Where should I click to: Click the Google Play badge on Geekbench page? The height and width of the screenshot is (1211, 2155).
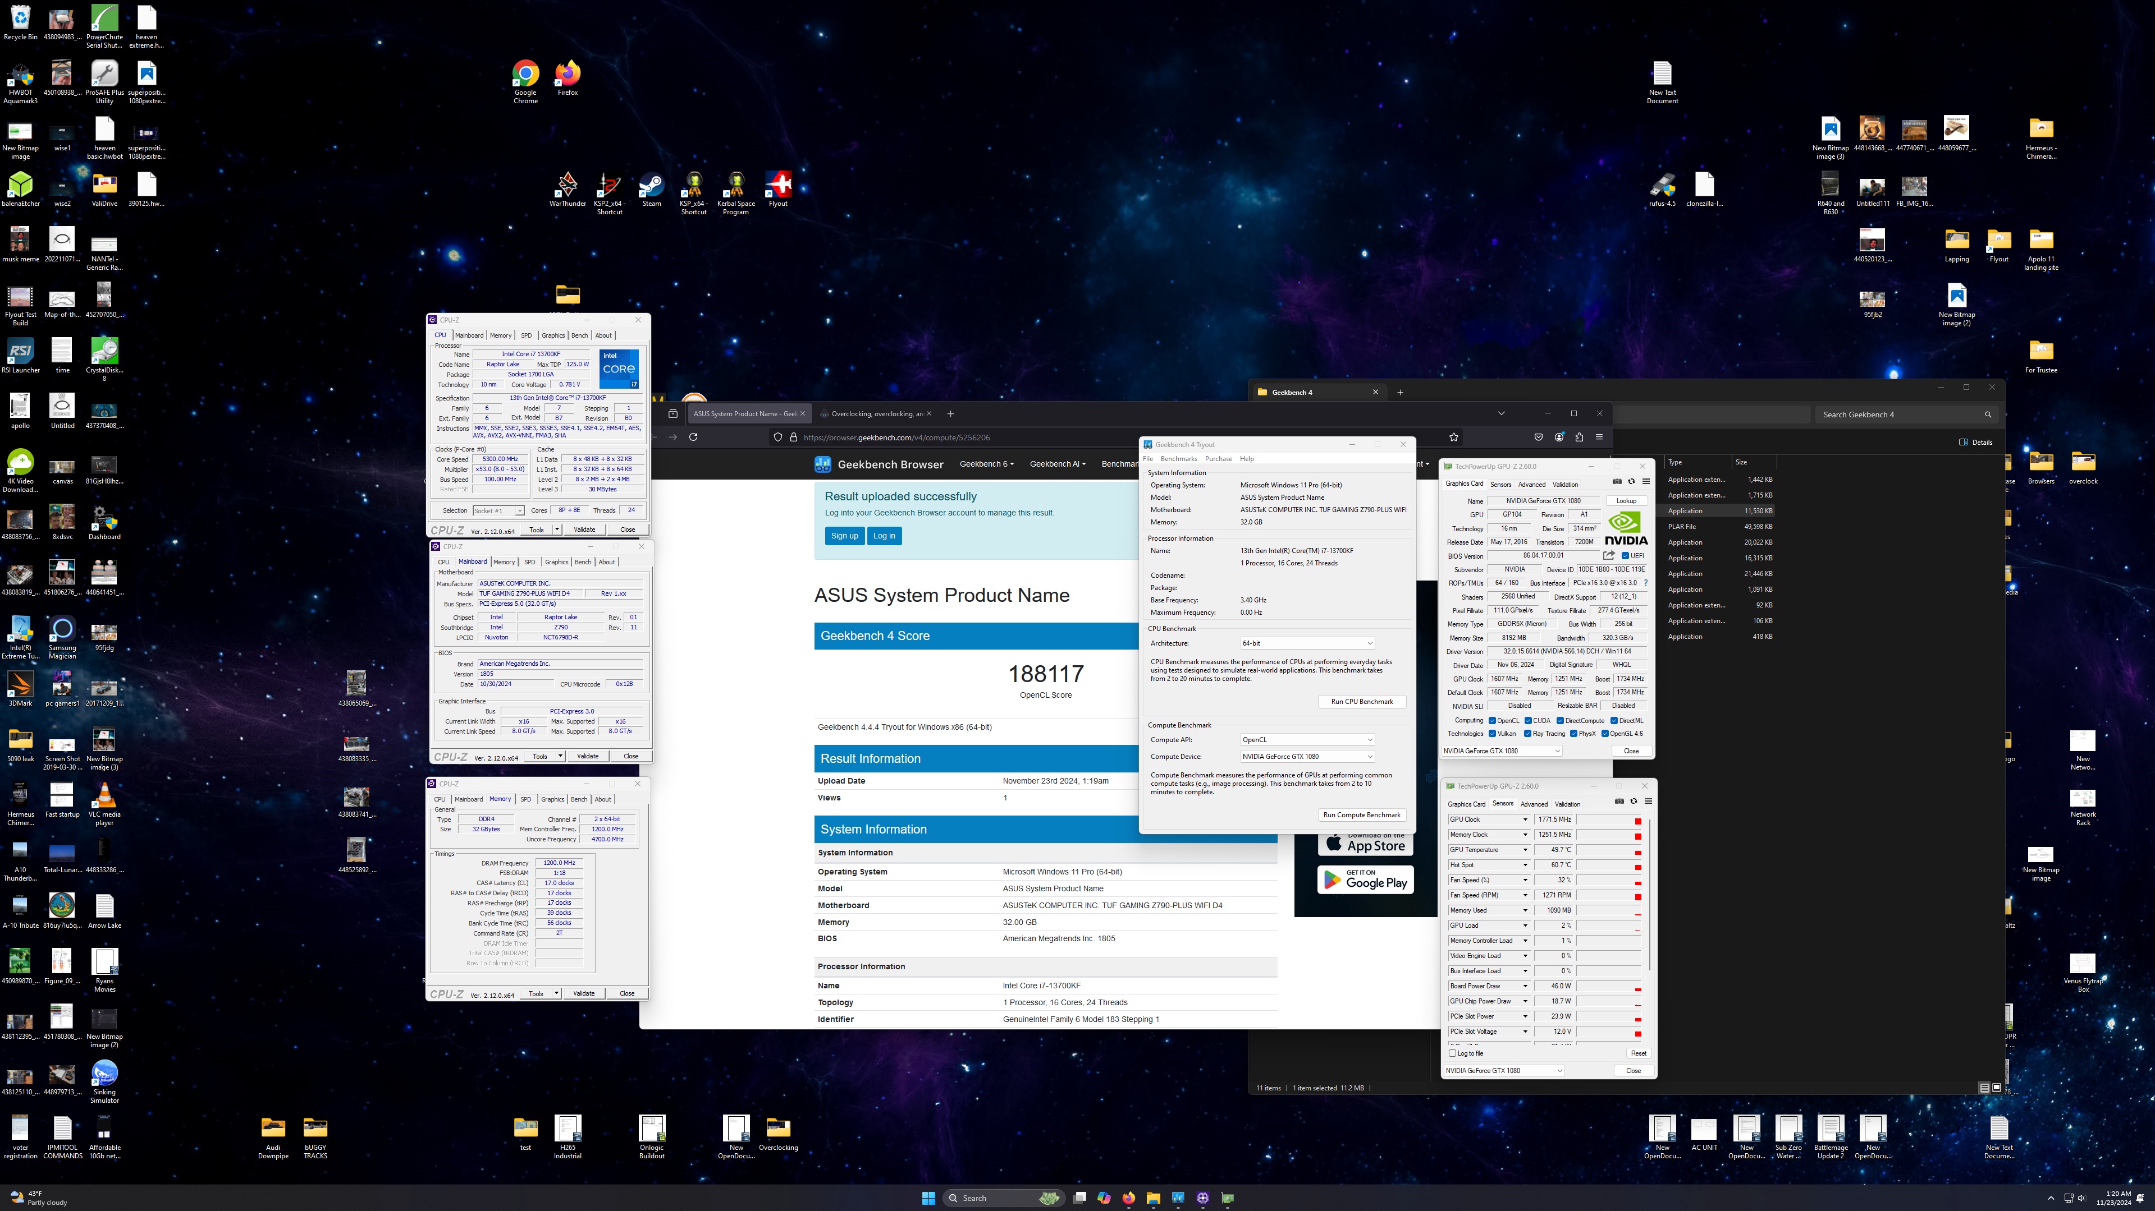pos(1365,879)
